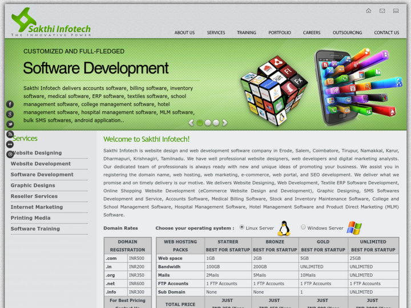
Task: Open Software Development sidebar link
Action: [42, 175]
